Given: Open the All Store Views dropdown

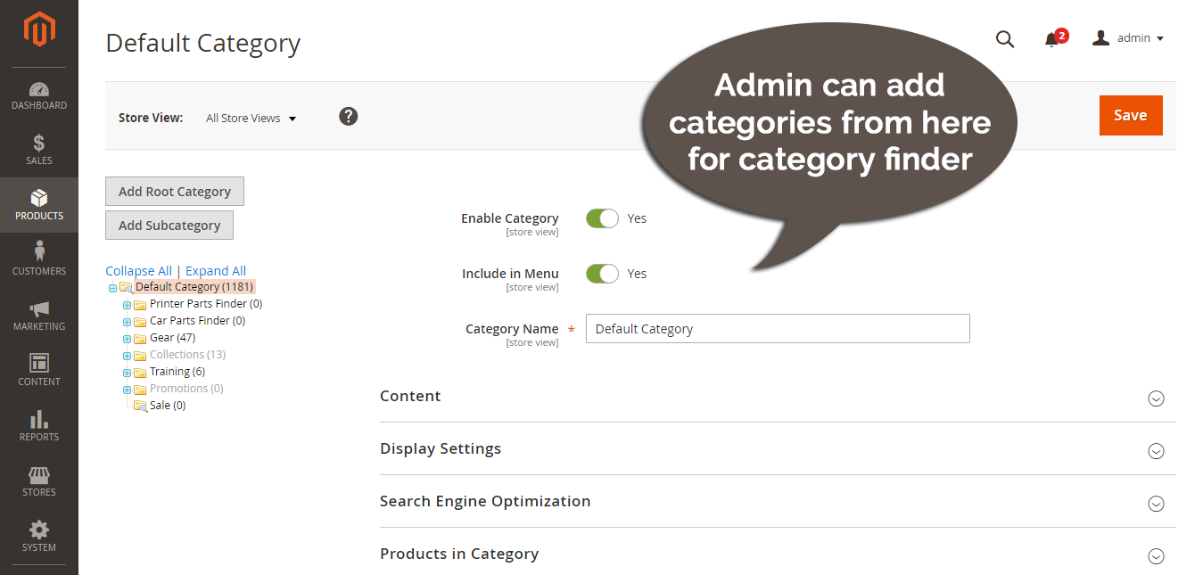Looking at the screenshot, I should click(x=251, y=117).
